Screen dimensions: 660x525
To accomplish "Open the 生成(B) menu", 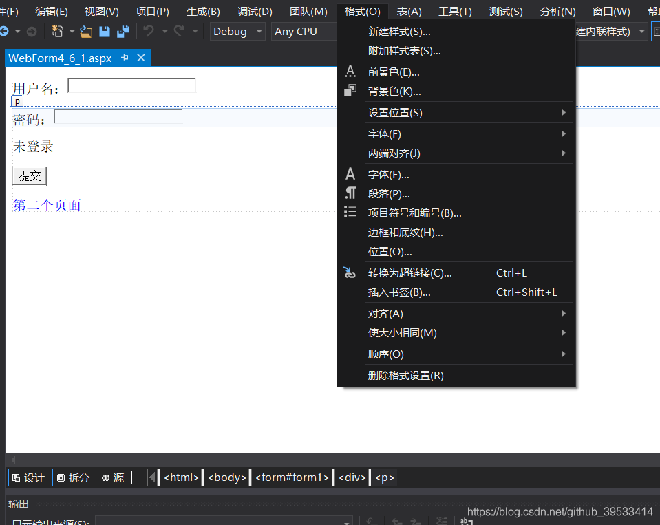I will (x=203, y=12).
